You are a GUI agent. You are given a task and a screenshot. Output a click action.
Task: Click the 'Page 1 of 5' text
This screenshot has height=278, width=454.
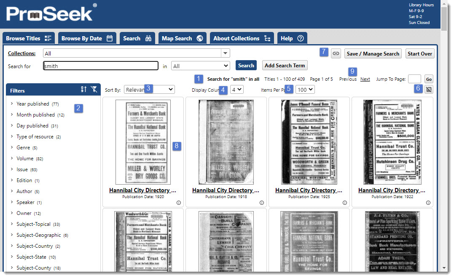(x=321, y=79)
